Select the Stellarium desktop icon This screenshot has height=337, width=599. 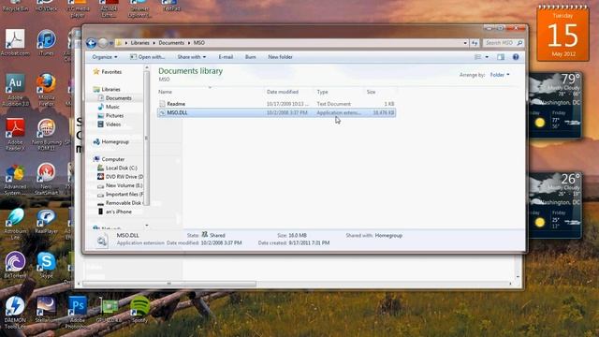[x=46, y=310]
